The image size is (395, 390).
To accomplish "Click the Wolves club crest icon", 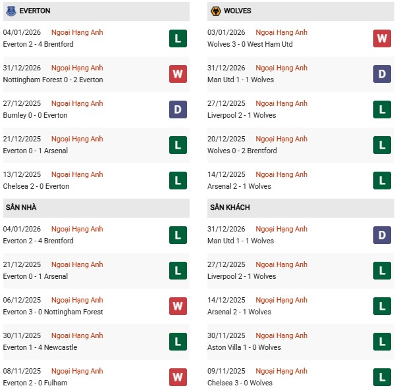I will click(x=215, y=11).
